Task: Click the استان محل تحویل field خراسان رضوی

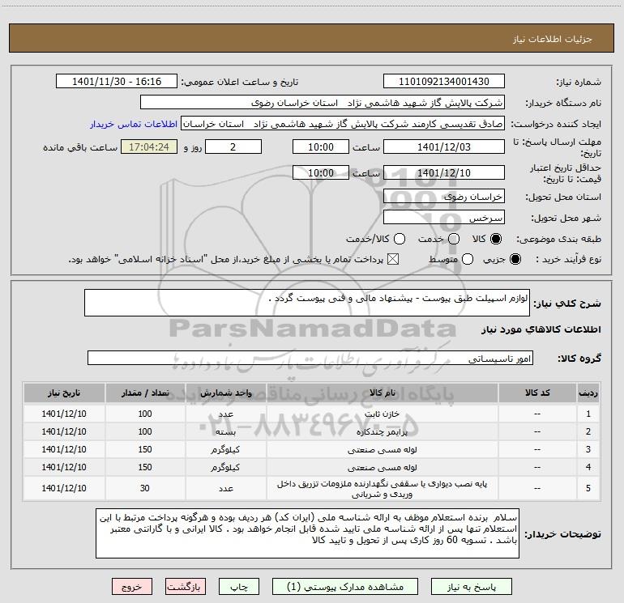Action: point(444,196)
